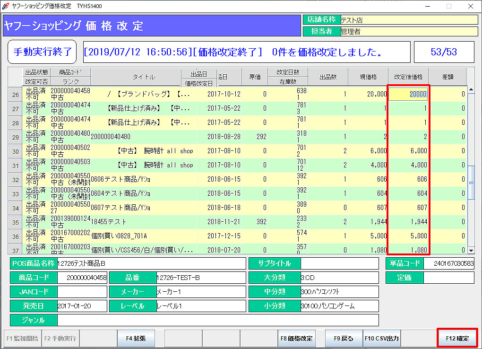Select the 改定後価格 cell in row 26
Image resolution: width=482 pixels, height=349 pixels.
[x=408, y=94]
